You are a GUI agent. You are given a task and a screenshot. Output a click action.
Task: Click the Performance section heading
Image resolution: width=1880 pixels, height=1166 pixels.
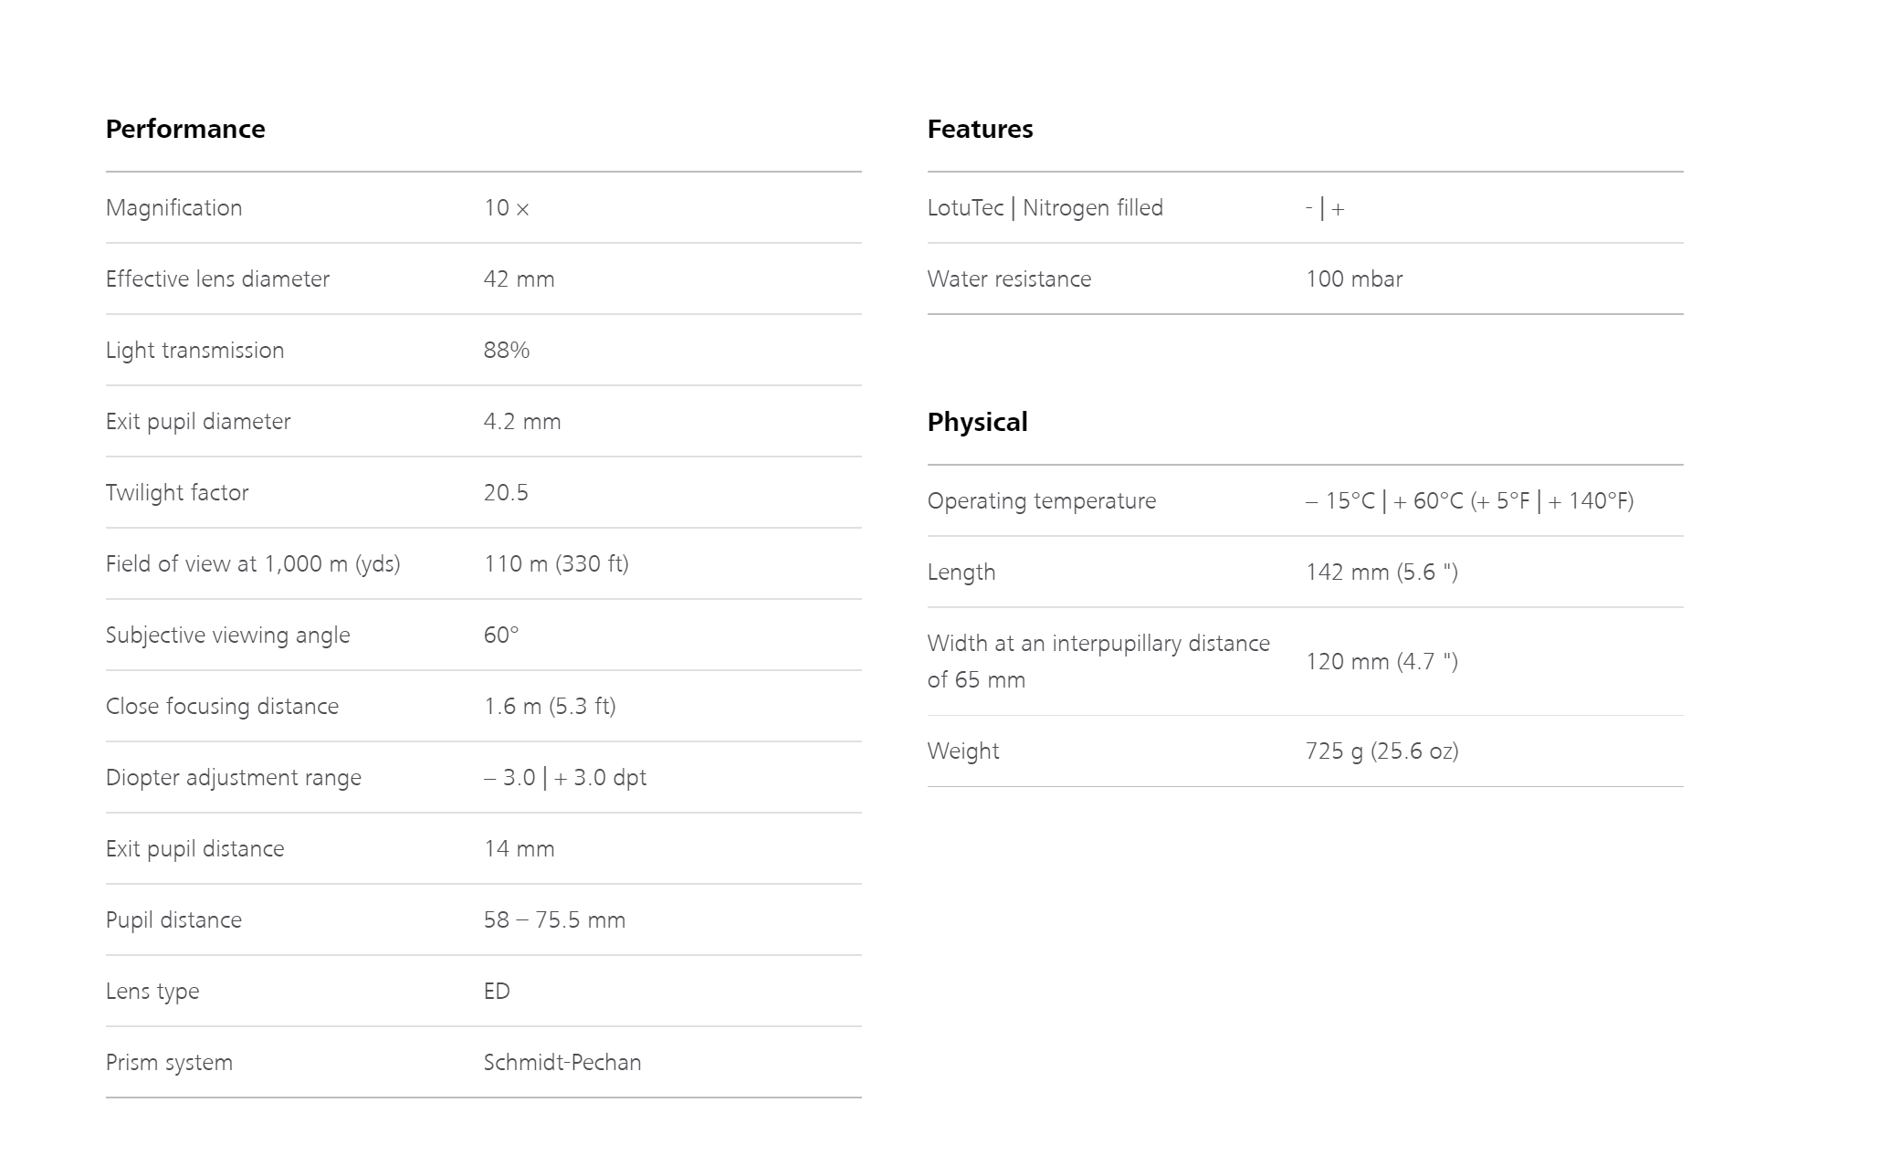(x=185, y=129)
